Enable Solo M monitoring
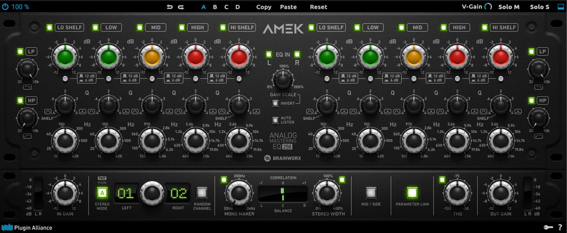Image resolution: width=567 pixels, height=233 pixels. [509, 7]
